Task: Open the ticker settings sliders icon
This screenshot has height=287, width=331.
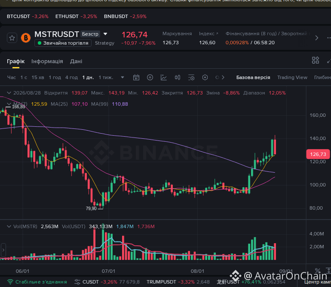Action: coord(77,282)
